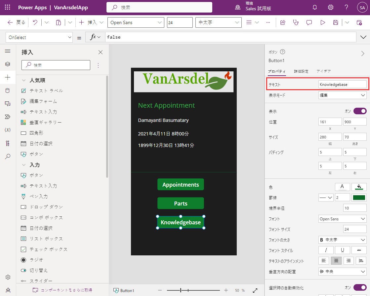Viewport: 370px width, 296px height.
Task: Open the 垂直方向の配置 dropdown
Action: (x=343, y=271)
